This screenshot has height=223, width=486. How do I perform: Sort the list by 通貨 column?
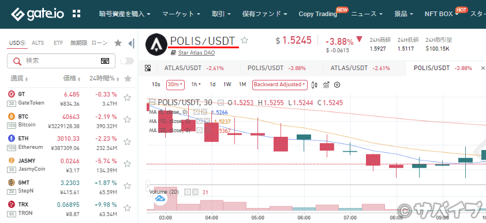[19, 79]
